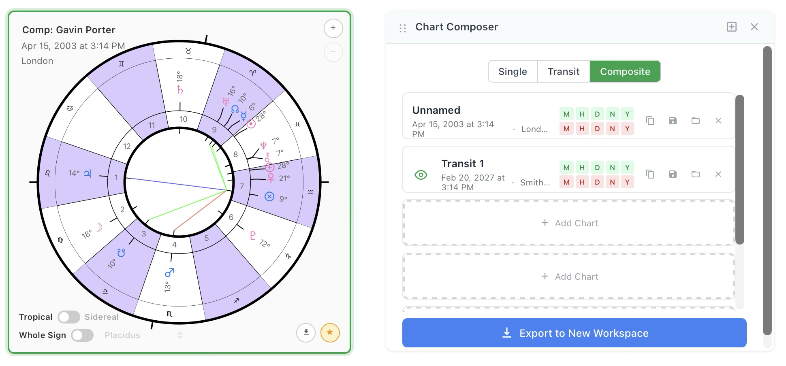Open the folder icon for the Unnamed chart

(x=696, y=121)
